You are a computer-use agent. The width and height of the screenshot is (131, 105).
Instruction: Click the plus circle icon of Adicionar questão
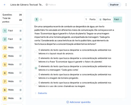pyautogui.click(x=68, y=102)
